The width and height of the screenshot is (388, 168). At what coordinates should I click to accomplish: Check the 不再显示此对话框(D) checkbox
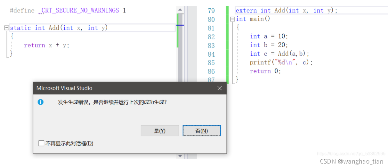coord(41,144)
